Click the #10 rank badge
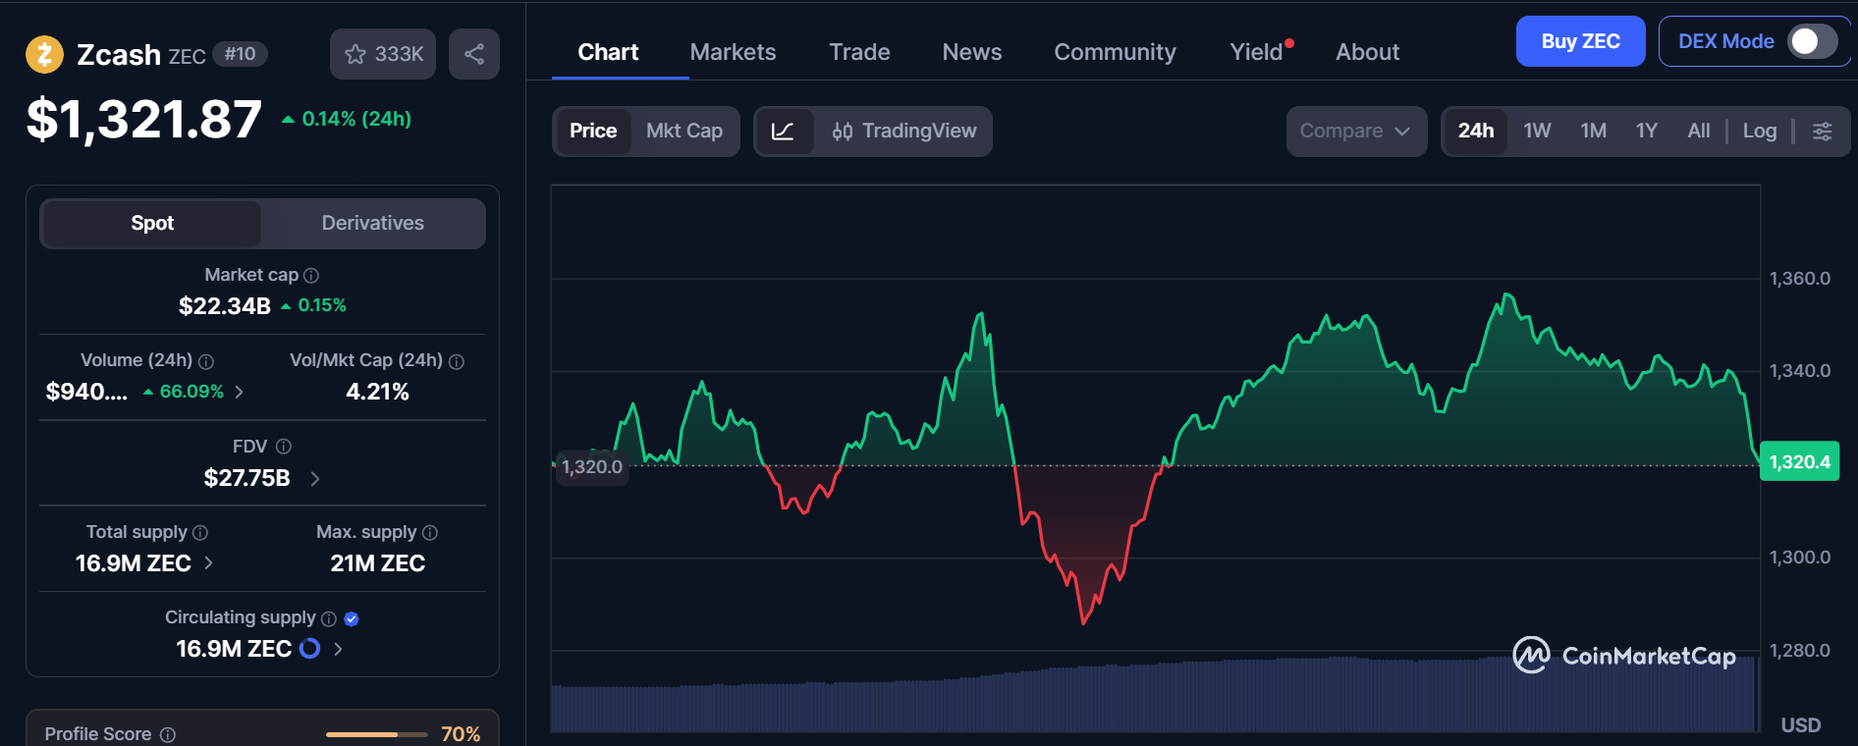 tap(240, 54)
